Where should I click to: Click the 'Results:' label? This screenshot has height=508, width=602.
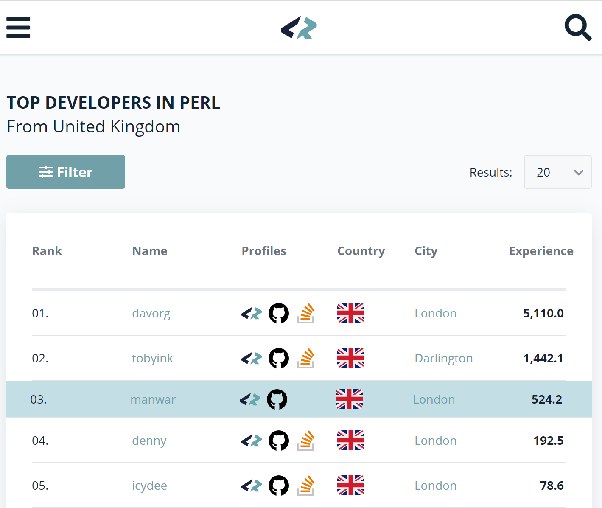491,172
